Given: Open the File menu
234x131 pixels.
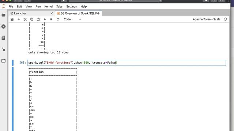Looking at the screenshot, I should [11, 7].
